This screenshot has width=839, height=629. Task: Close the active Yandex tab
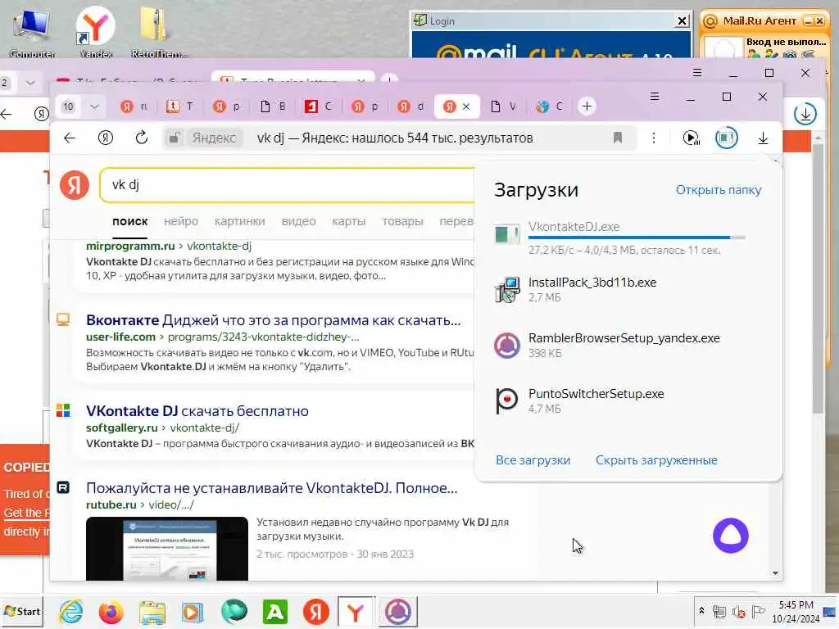coord(466,106)
